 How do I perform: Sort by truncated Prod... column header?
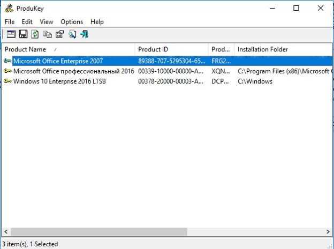click(221, 49)
